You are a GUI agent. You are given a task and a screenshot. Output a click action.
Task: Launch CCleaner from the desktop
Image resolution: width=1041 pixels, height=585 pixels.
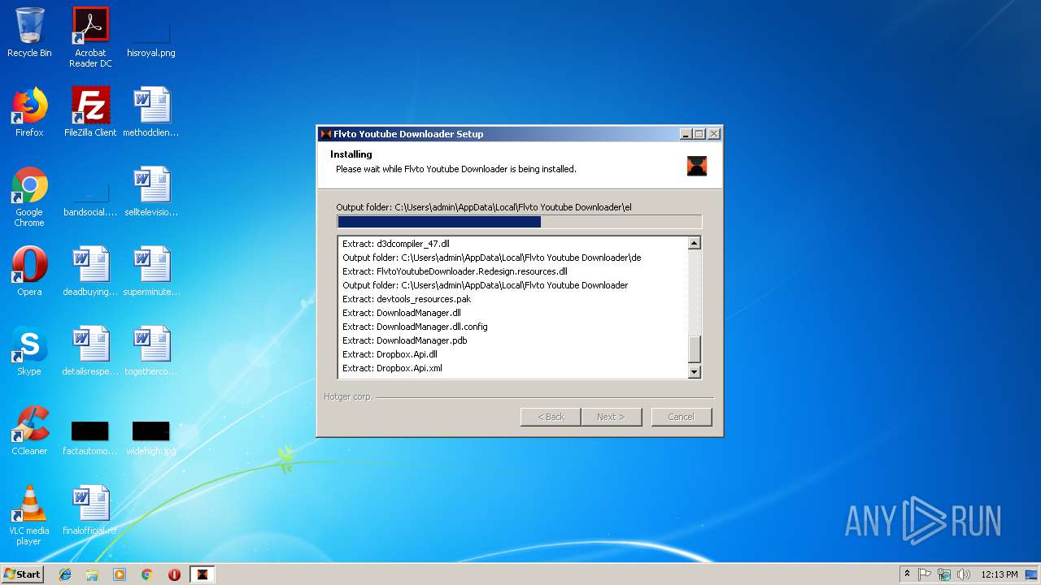click(x=29, y=431)
